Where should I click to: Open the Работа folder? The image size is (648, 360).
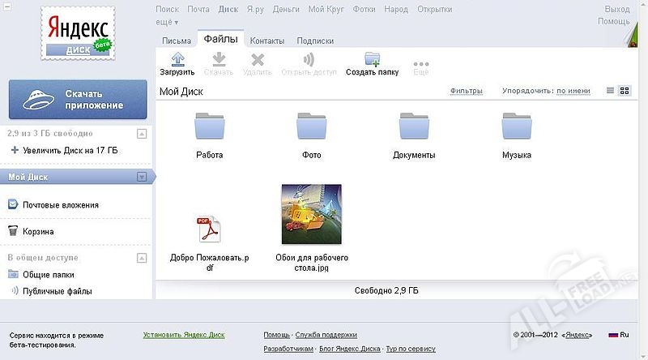tap(209, 127)
